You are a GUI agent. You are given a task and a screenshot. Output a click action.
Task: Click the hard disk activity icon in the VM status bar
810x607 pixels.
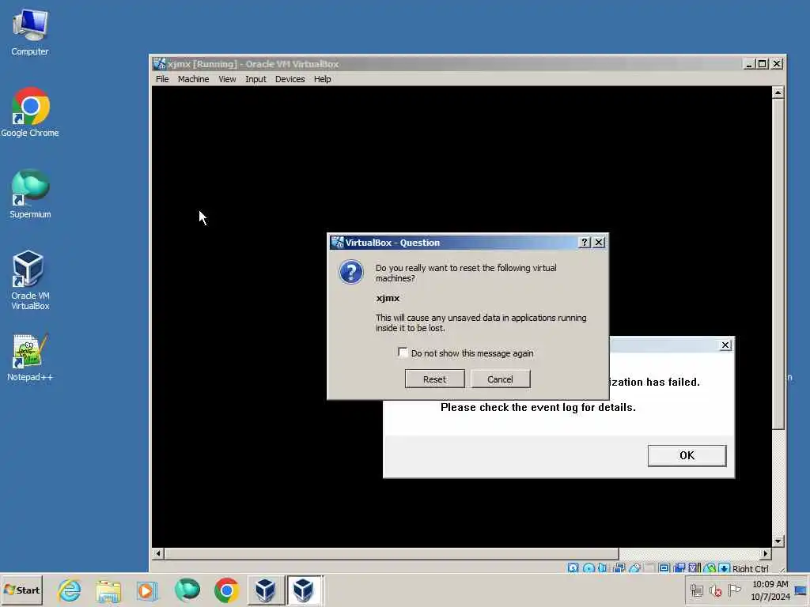click(573, 568)
